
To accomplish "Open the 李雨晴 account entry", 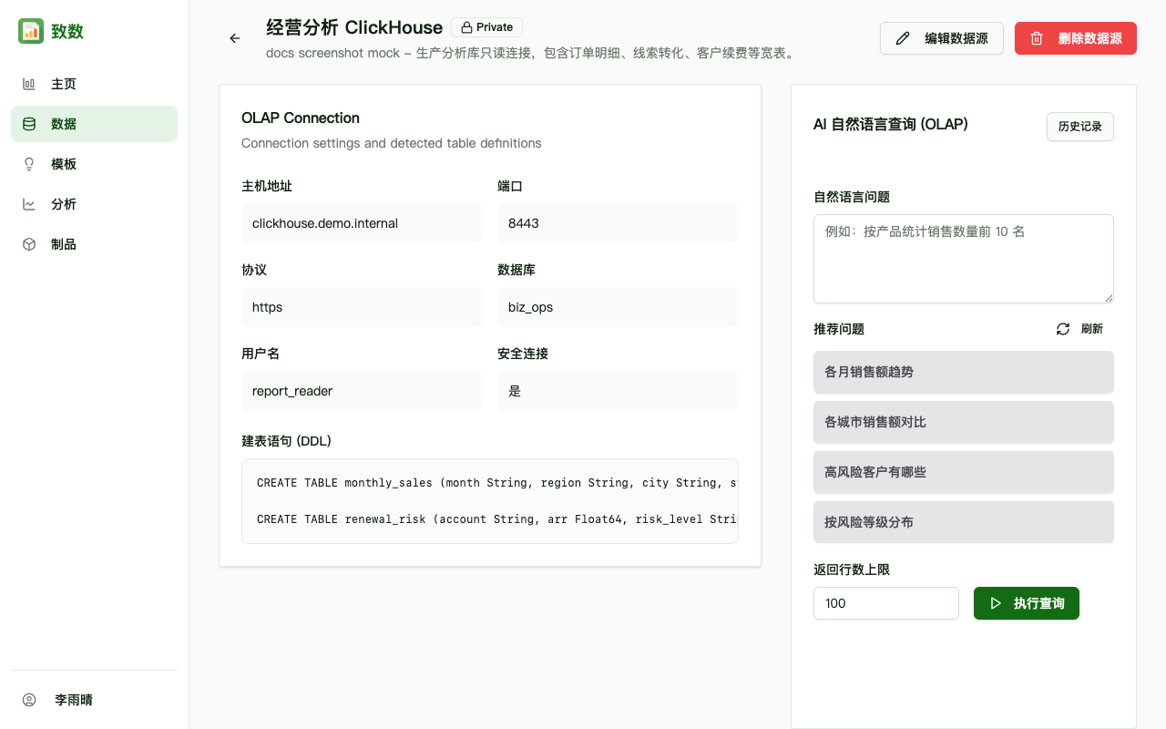I will (94, 700).
